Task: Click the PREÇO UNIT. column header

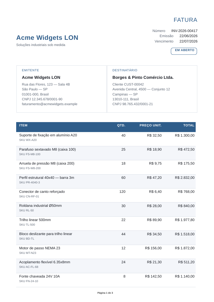Action: click(x=150, y=125)
